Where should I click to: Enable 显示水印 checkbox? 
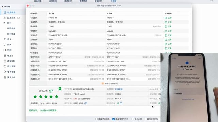133,119
